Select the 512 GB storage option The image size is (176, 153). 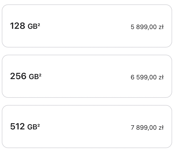tap(87, 127)
